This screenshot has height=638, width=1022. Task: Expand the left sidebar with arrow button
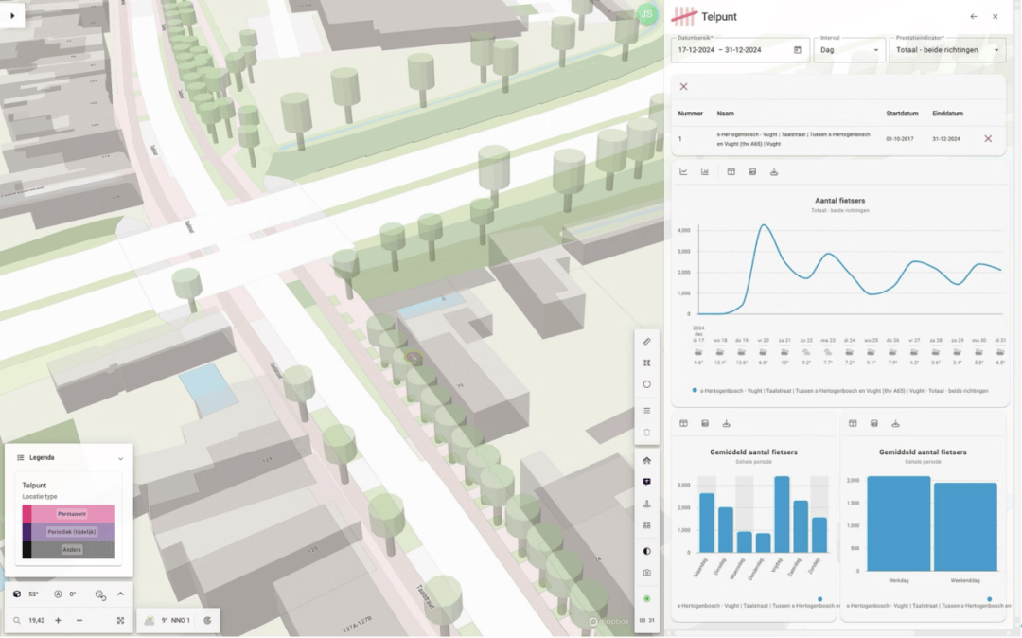11,16
